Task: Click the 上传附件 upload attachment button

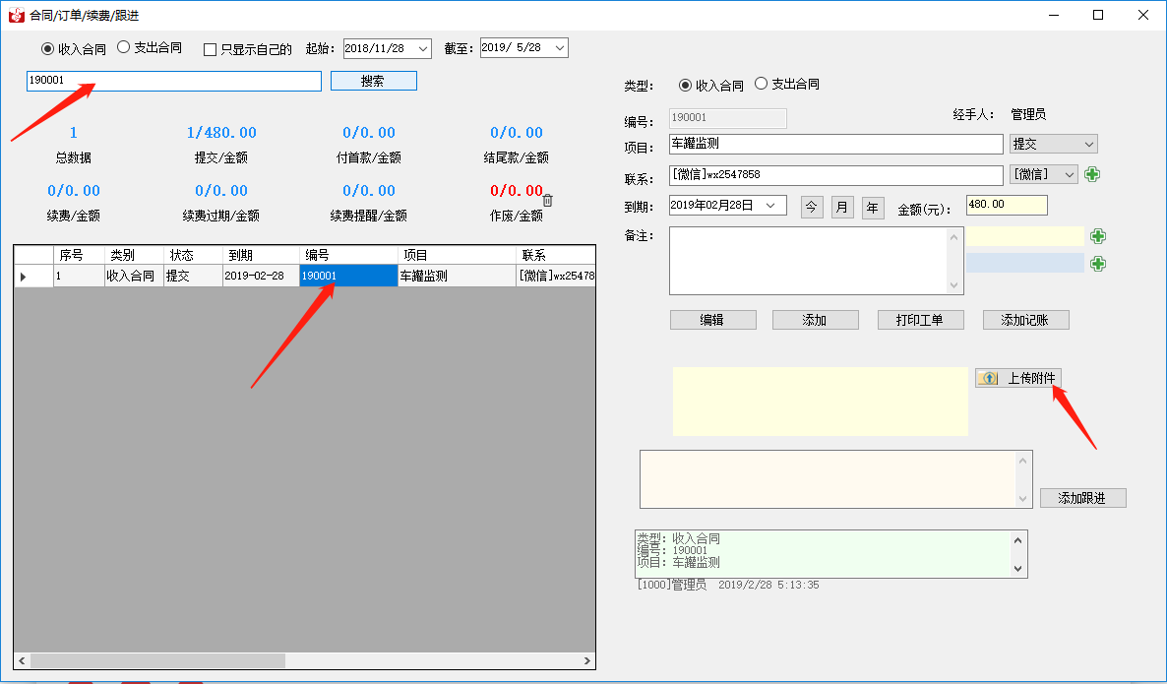Action: tap(1018, 378)
